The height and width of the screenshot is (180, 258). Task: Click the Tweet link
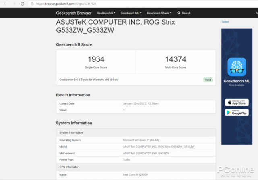225,22
